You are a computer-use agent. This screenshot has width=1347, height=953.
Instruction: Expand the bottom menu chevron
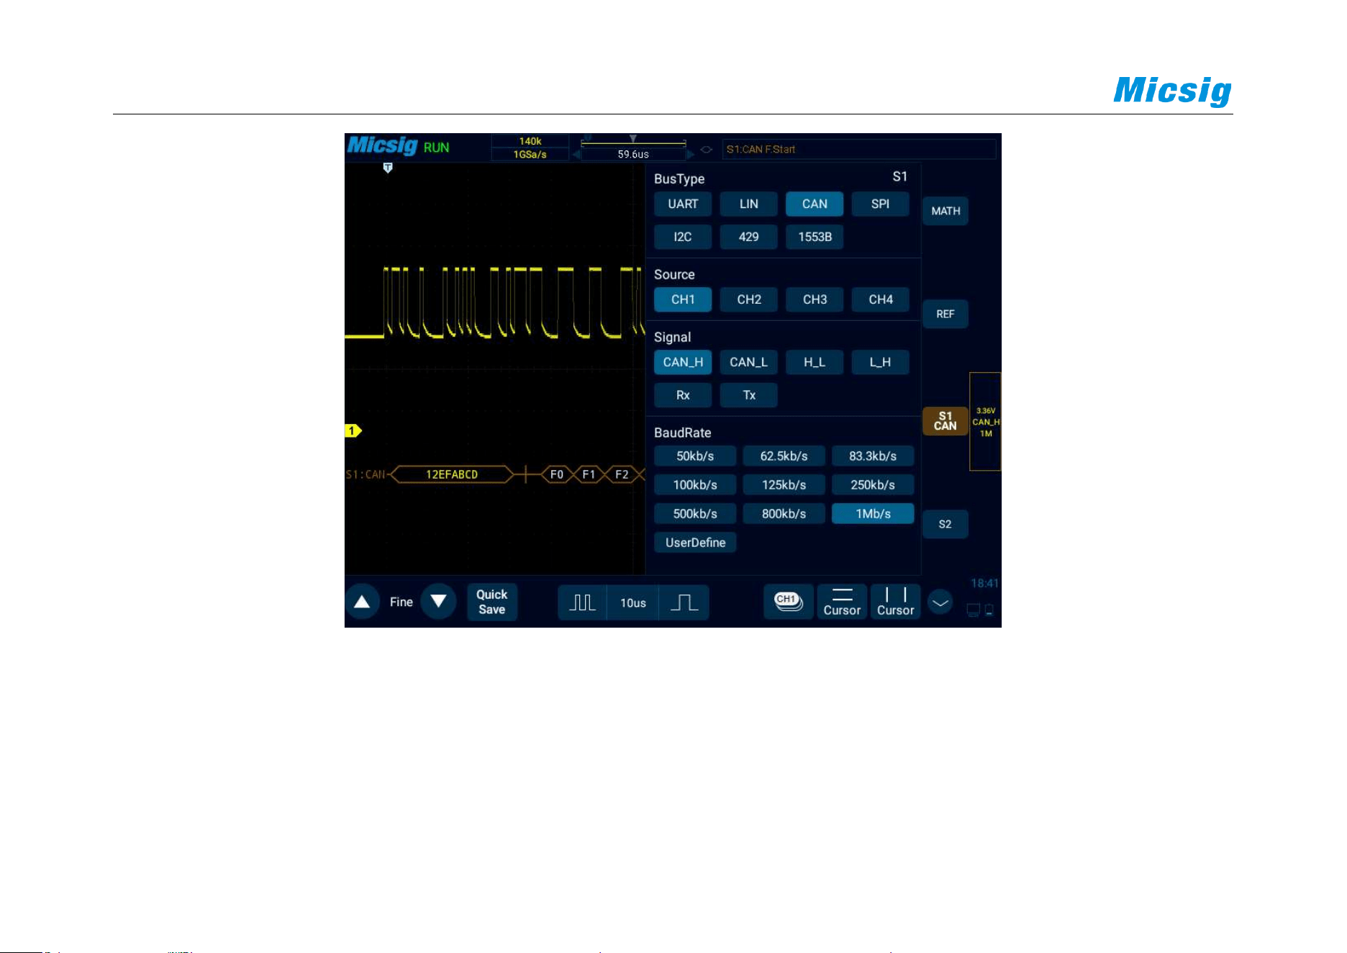coord(940,602)
